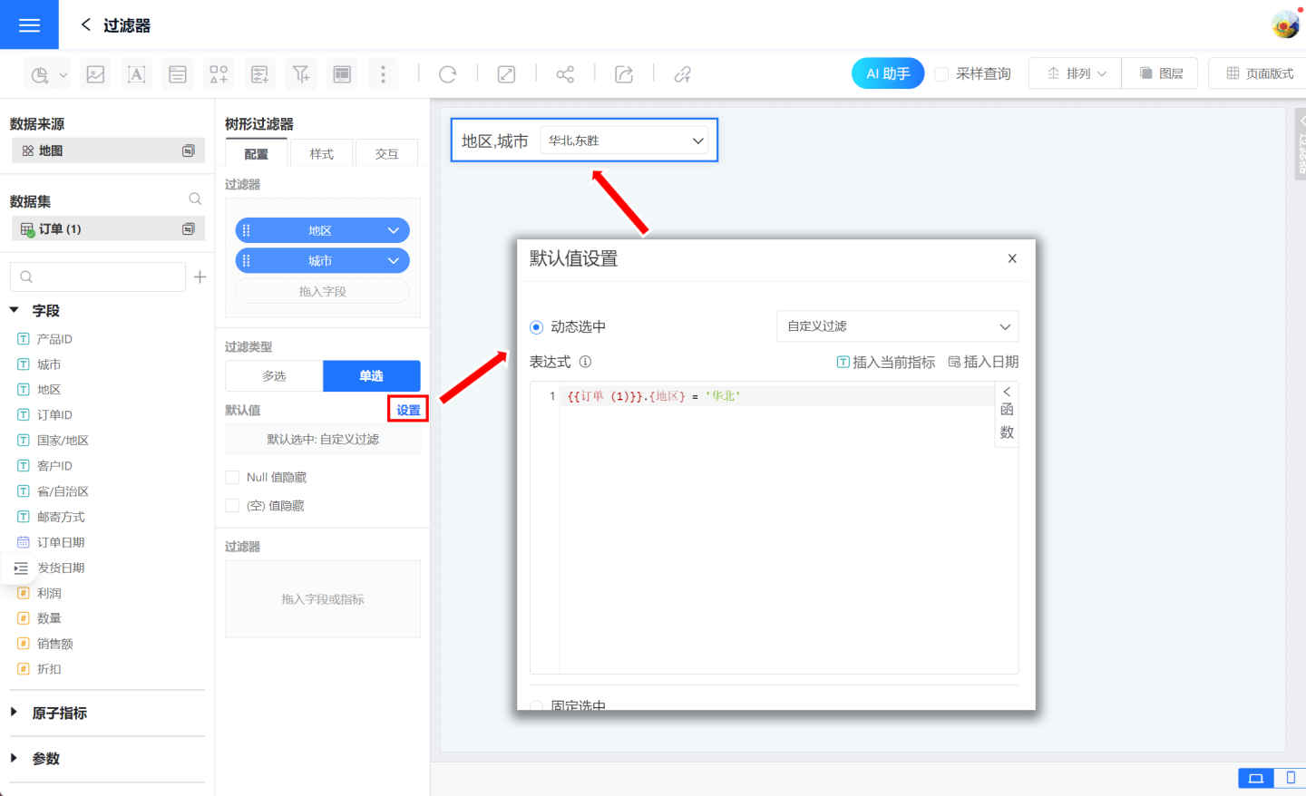Click the share nodes icon
The width and height of the screenshot is (1306, 796).
[x=565, y=74]
